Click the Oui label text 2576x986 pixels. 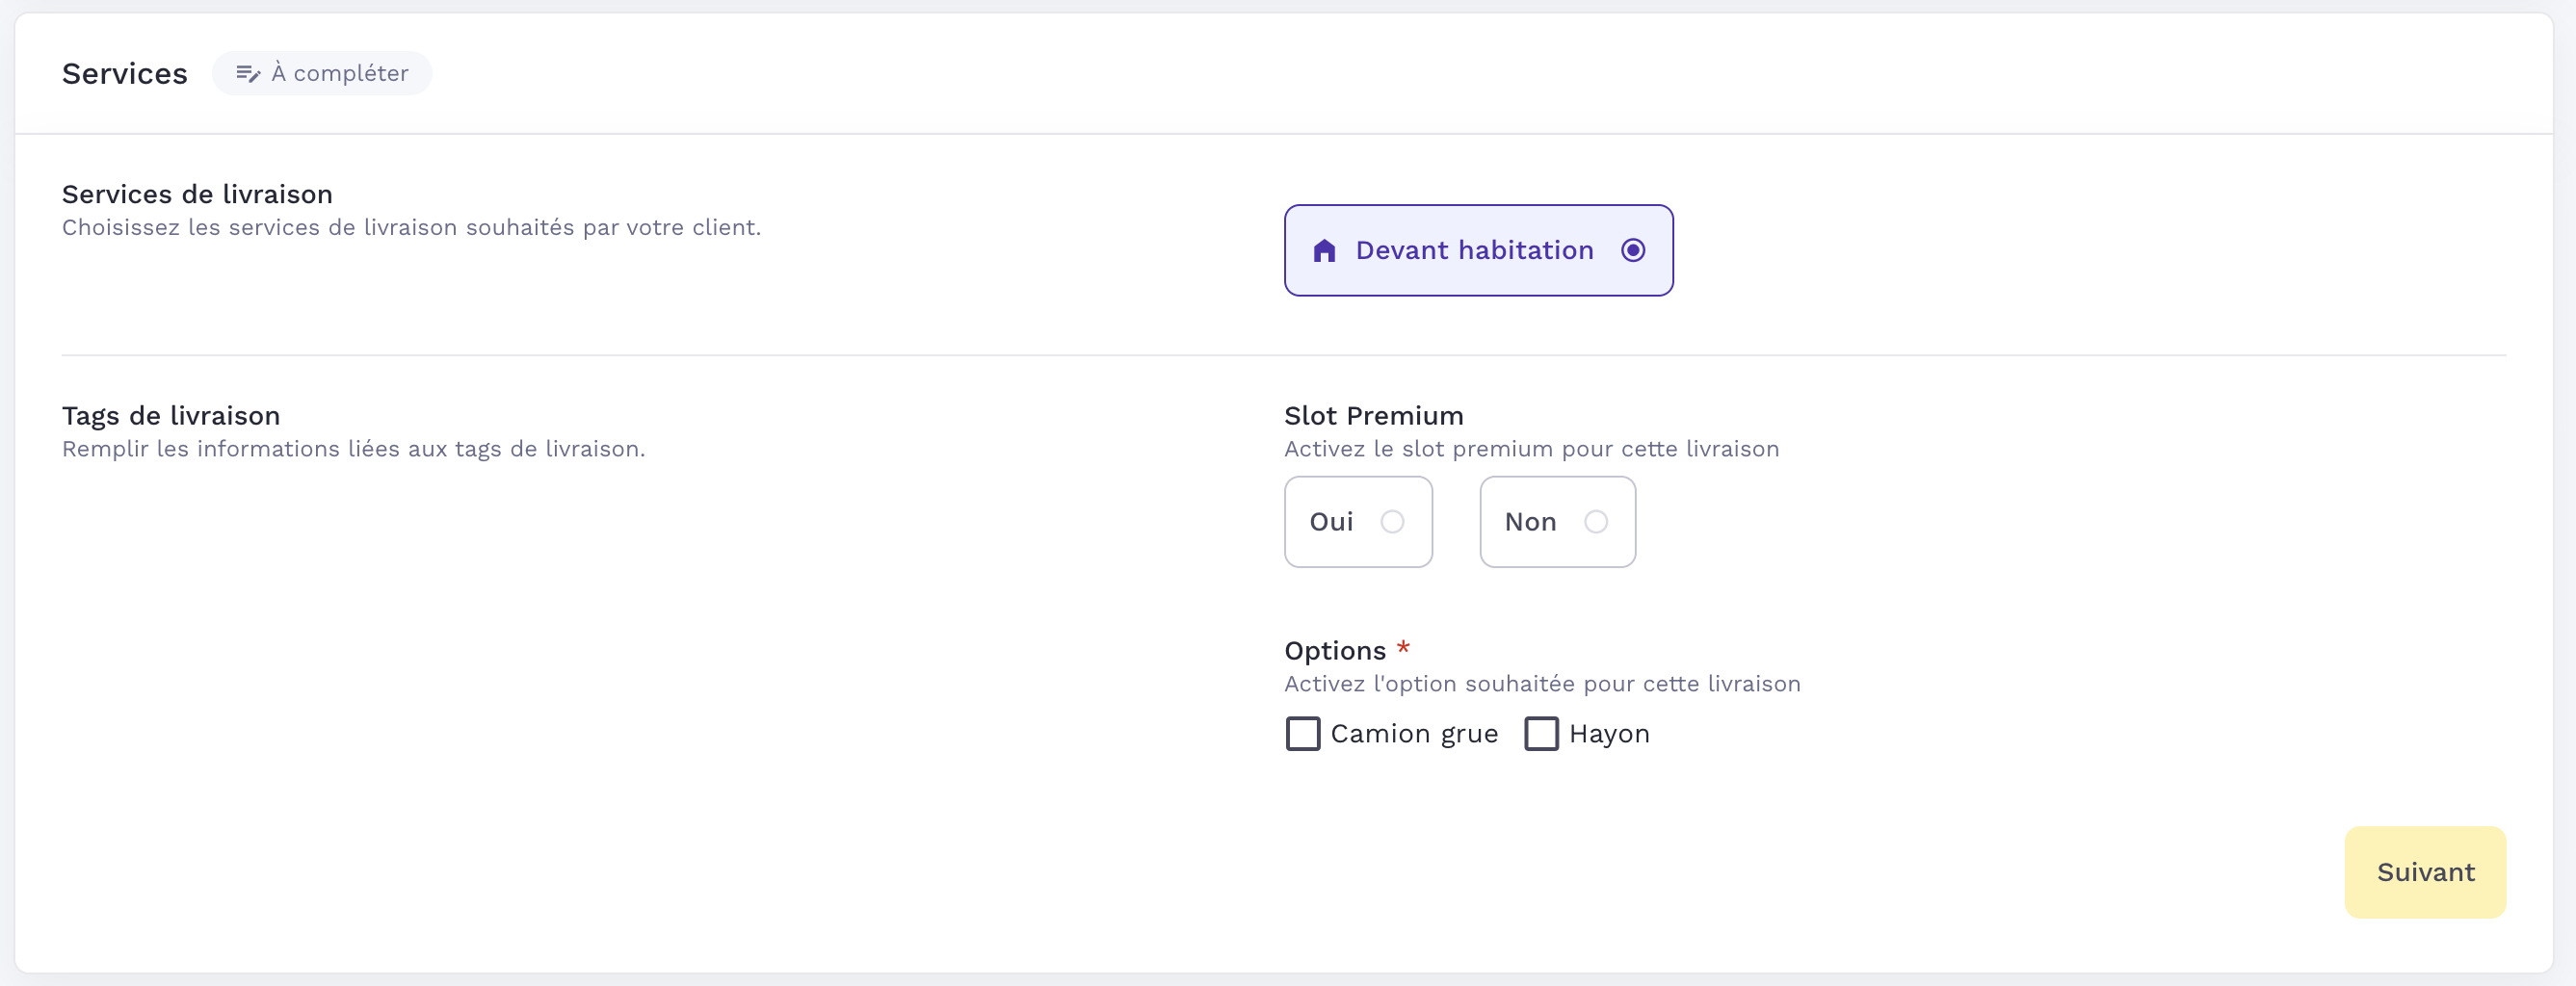click(x=1331, y=521)
